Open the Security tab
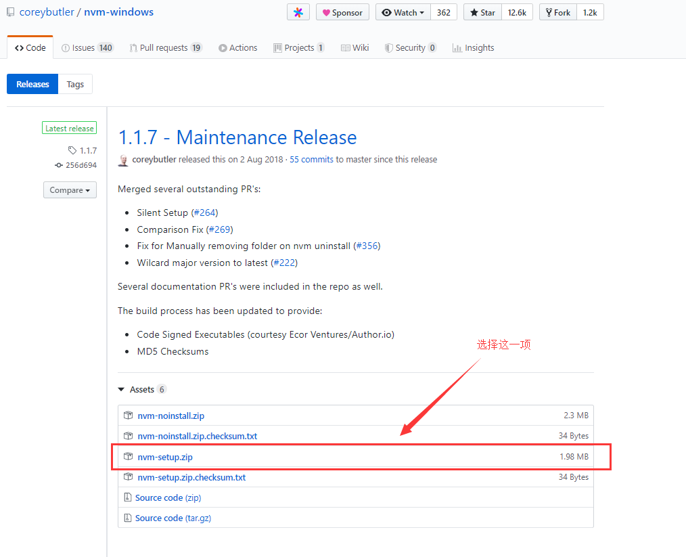This screenshot has height=557, width=686. click(x=411, y=47)
